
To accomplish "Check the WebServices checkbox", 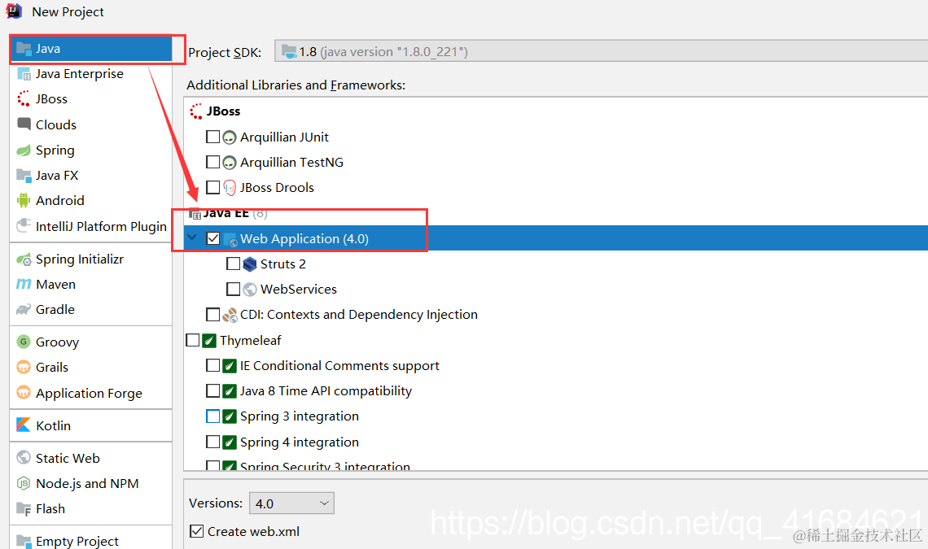I will click(233, 290).
